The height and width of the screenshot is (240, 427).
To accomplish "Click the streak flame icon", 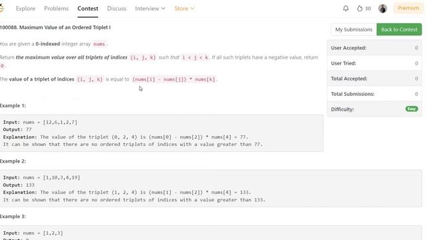I will point(360,9).
